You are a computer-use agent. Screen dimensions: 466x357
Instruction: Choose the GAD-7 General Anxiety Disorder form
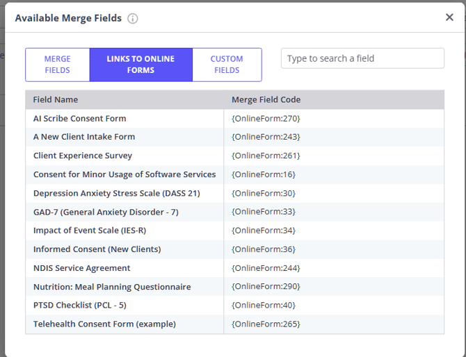click(x=106, y=212)
